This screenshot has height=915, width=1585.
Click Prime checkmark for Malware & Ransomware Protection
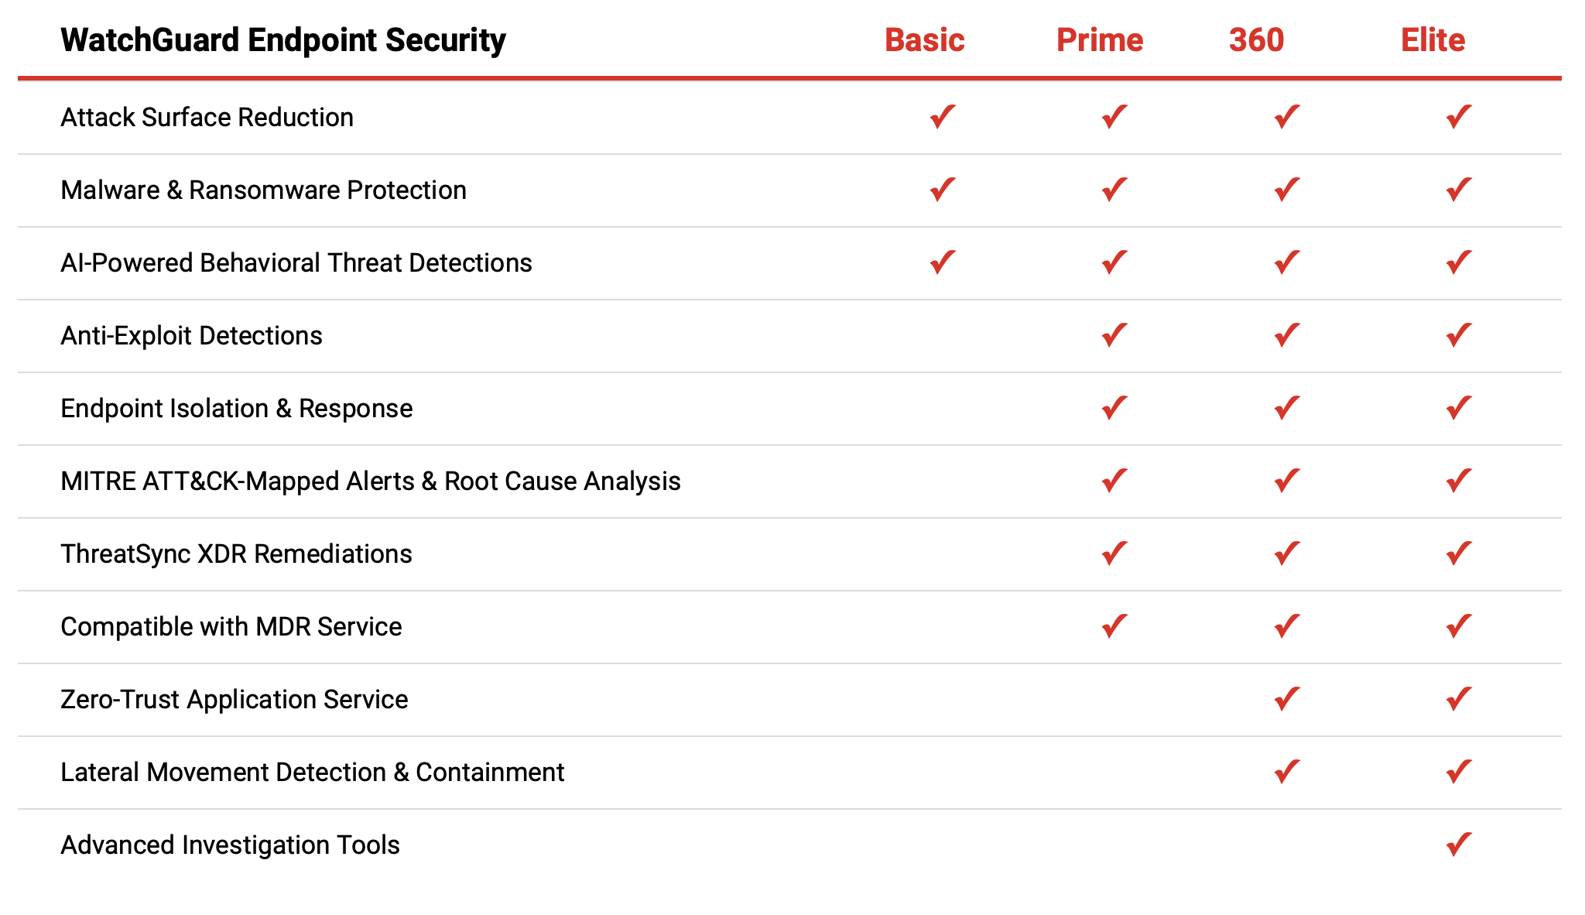[1114, 190]
